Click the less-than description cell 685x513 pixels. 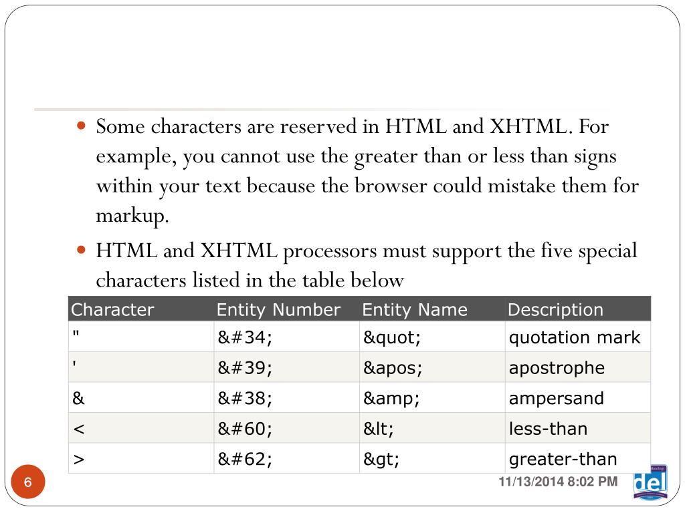point(578,428)
